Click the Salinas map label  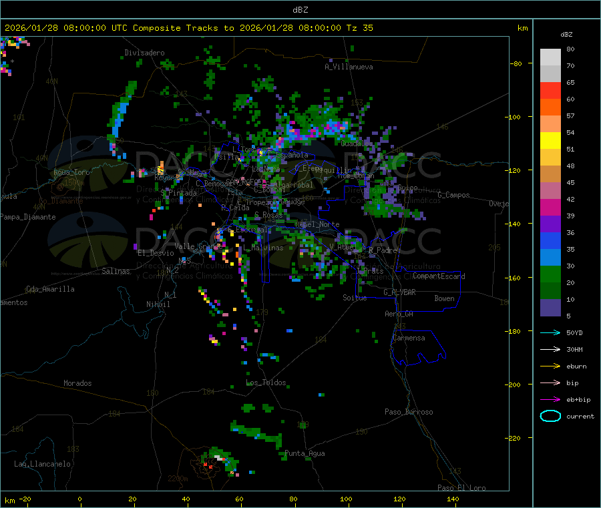[x=116, y=271]
